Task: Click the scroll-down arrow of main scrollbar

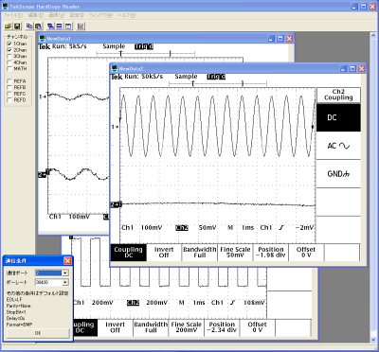Action: point(373,340)
